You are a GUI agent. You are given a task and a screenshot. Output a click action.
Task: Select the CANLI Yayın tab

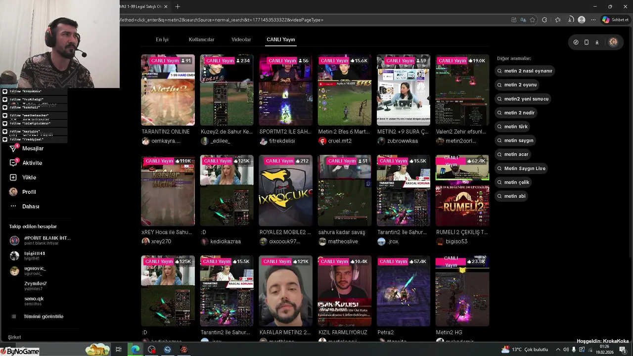tap(281, 40)
